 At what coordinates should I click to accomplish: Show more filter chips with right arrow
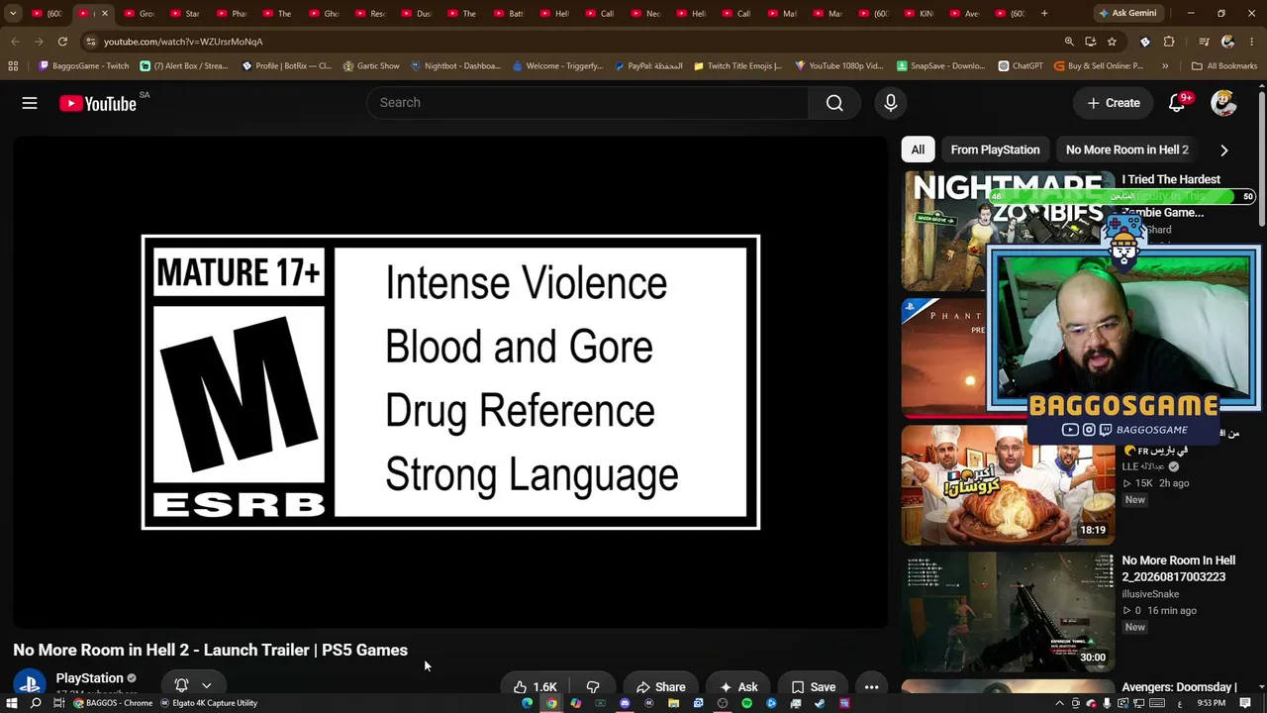click(1224, 151)
